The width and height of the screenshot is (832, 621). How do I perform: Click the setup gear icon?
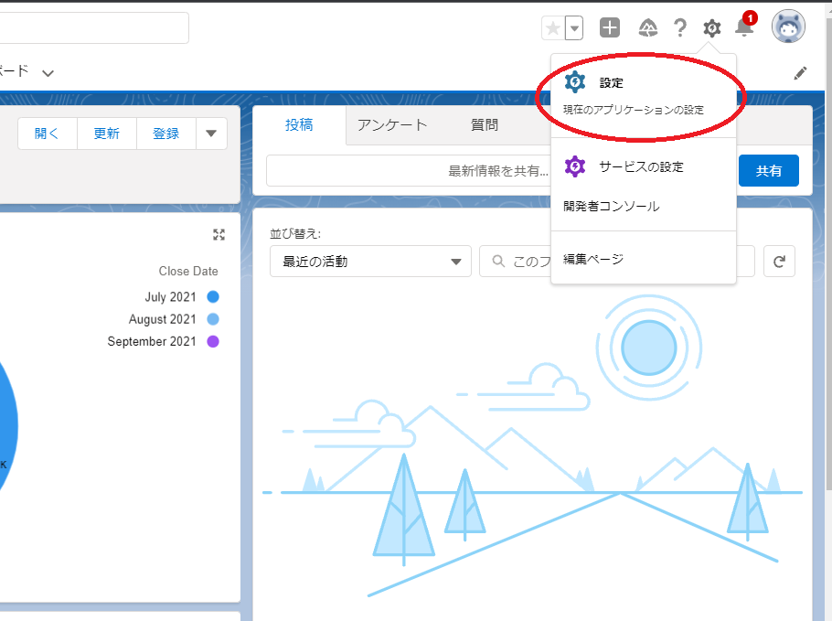pos(712,27)
